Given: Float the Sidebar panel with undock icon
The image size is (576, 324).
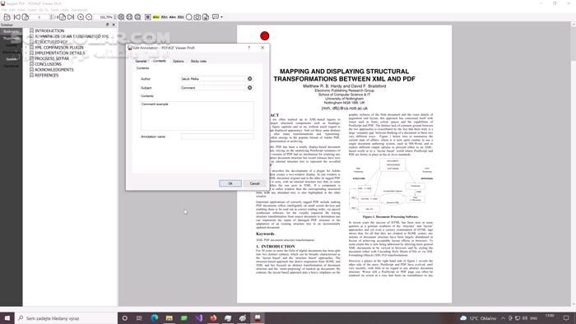Looking at the screenshot, I should (x=107, y=25).
